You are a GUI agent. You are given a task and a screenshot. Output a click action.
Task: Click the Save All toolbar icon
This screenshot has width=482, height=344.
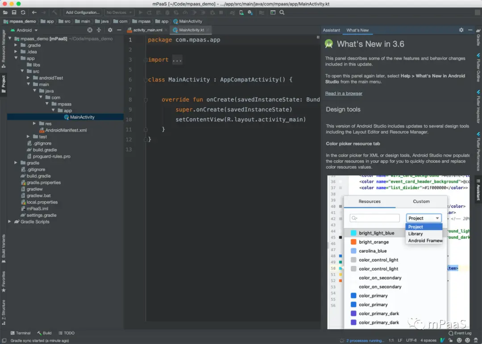click(x=14, y=12)
